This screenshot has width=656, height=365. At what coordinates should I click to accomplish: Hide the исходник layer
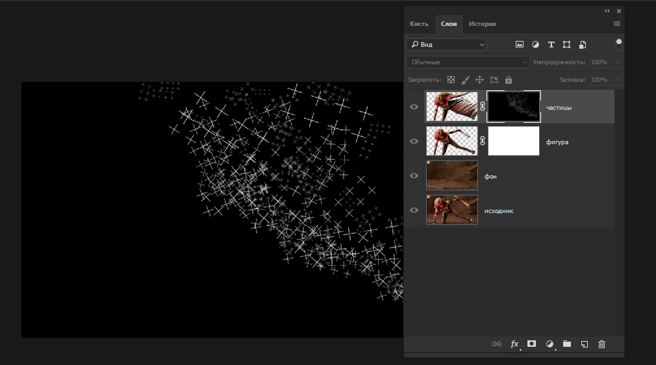pyautogui.click(x=414, y=210)
